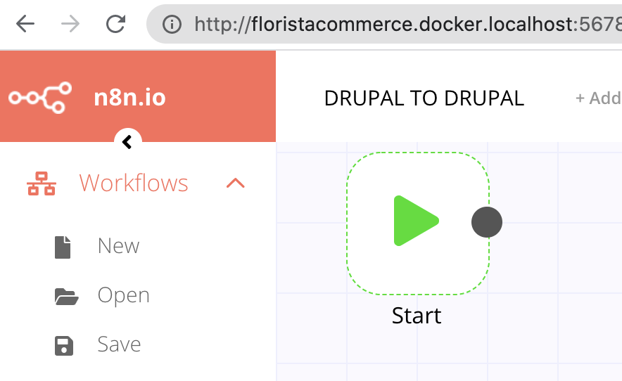Focus the browser address bar URL

(408, 25)
